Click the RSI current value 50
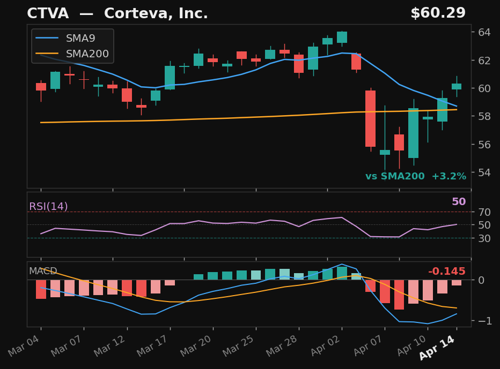Viewport: 500px width, 369px height. tap(459, 201)
